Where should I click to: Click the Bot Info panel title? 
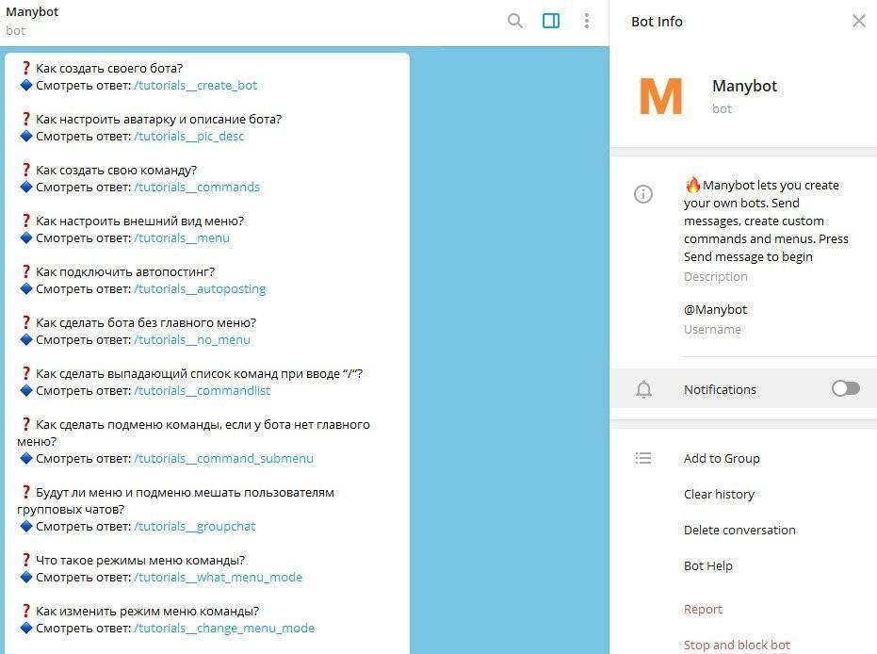pyautogui.click(x=657, y=22)
